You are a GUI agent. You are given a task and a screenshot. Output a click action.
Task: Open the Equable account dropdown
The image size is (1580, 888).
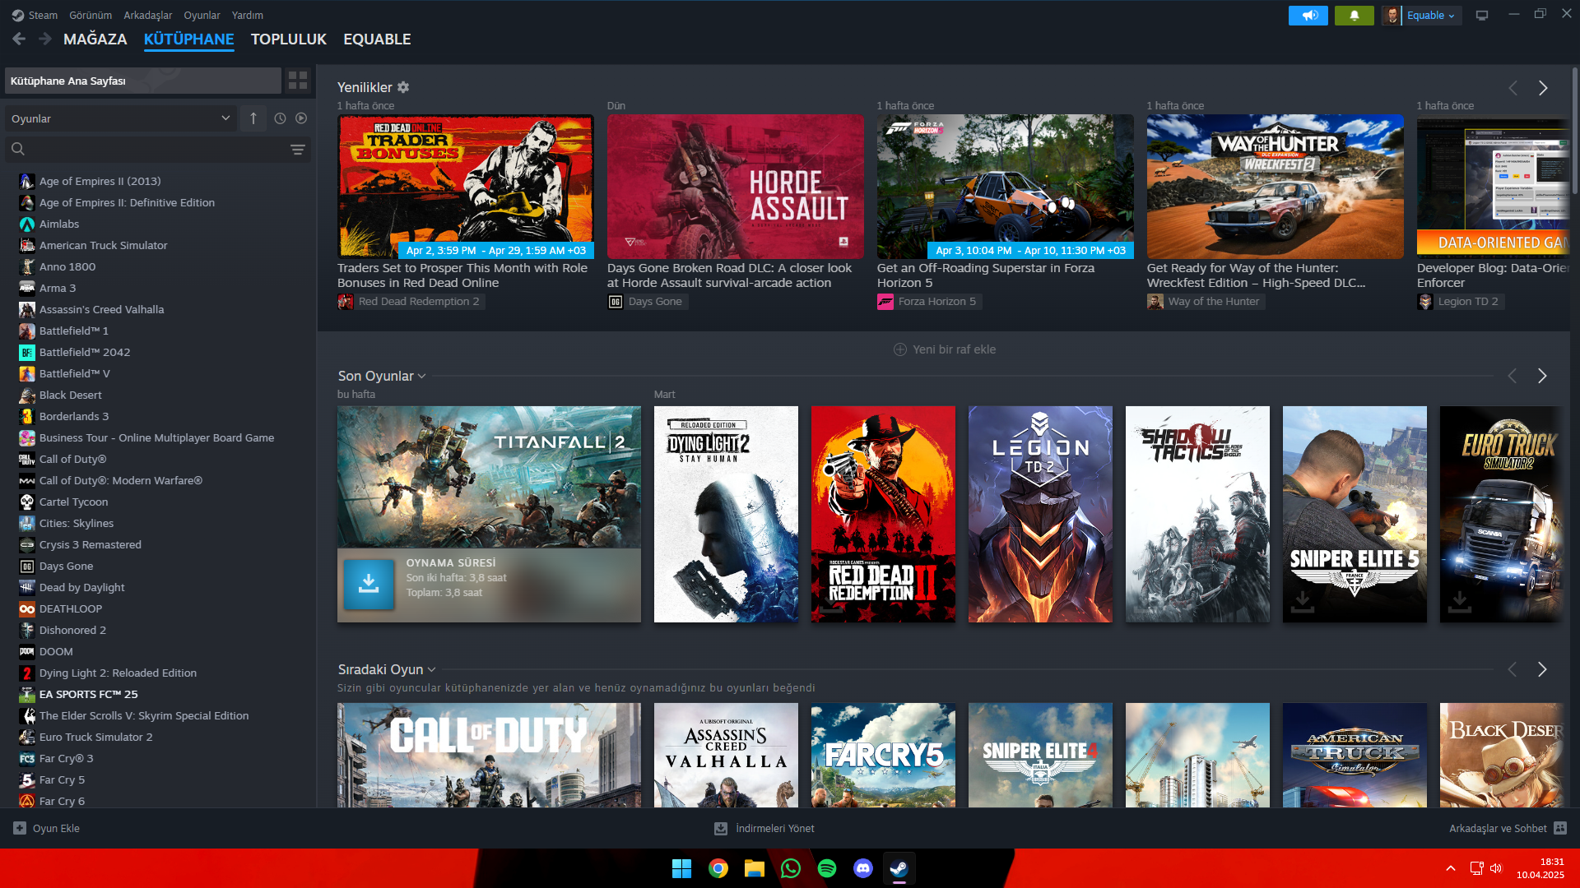[x=1429, y=16]
